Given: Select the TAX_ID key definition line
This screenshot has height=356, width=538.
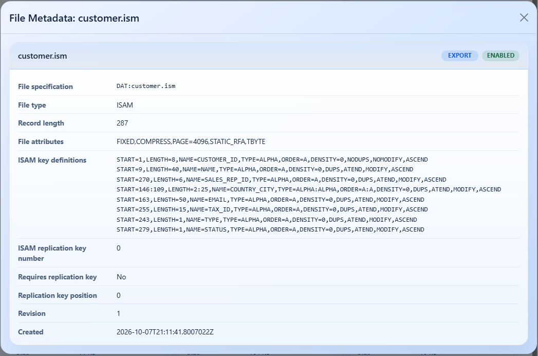Looking at the screenshot, I should click(x=272, y=209).
